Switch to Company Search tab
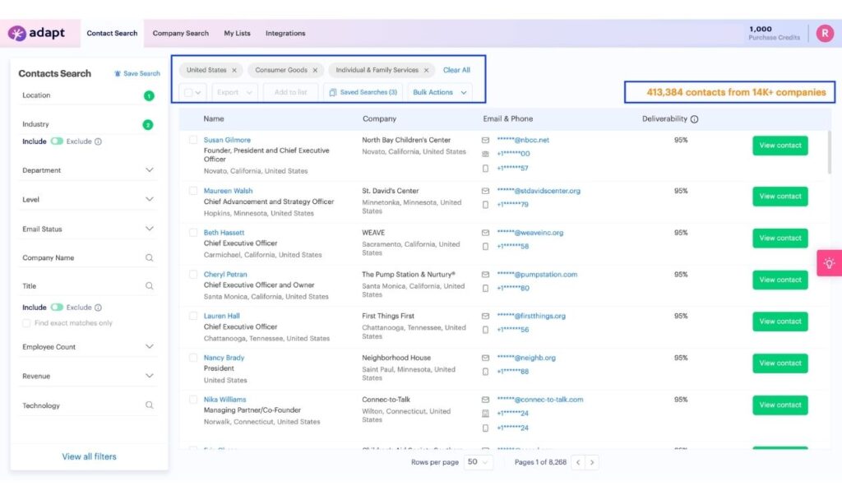Screen dimensions: 842x500 180,33
